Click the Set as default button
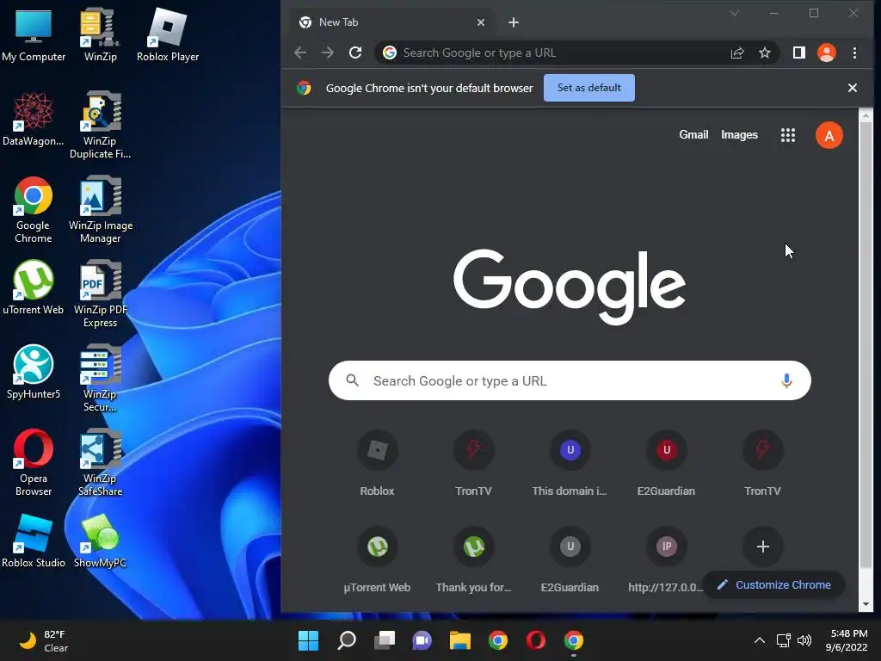Screen dimensions: 881x661 (588, 88)
